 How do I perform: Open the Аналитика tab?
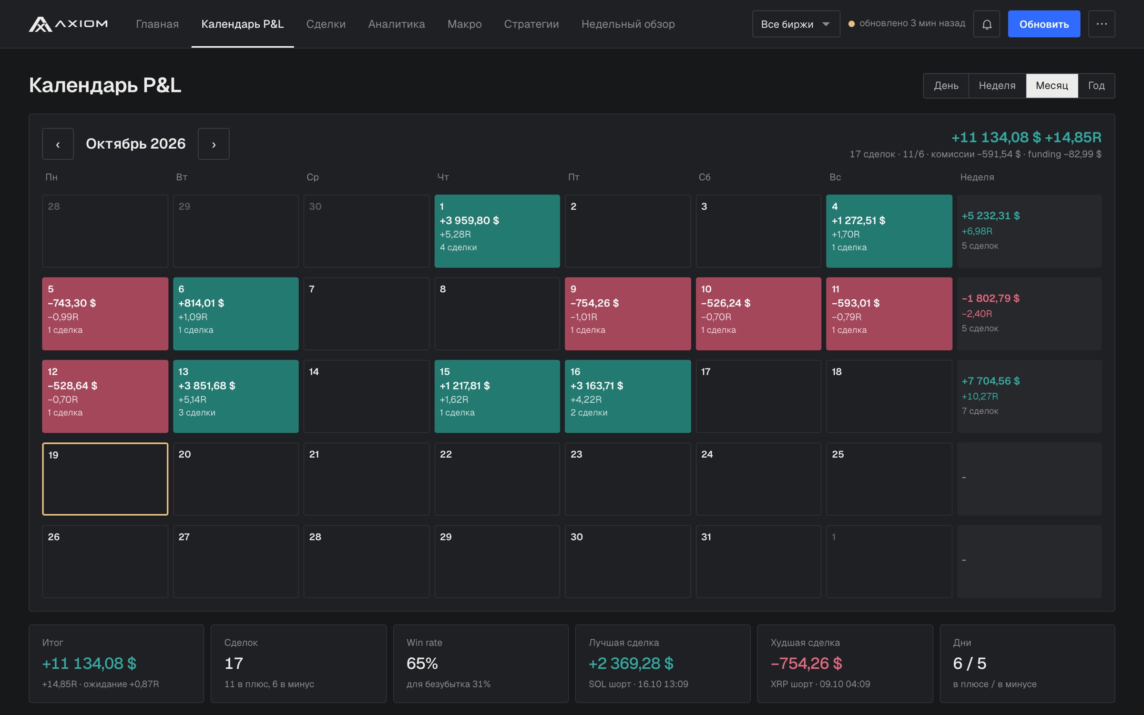tap(397, 24)
